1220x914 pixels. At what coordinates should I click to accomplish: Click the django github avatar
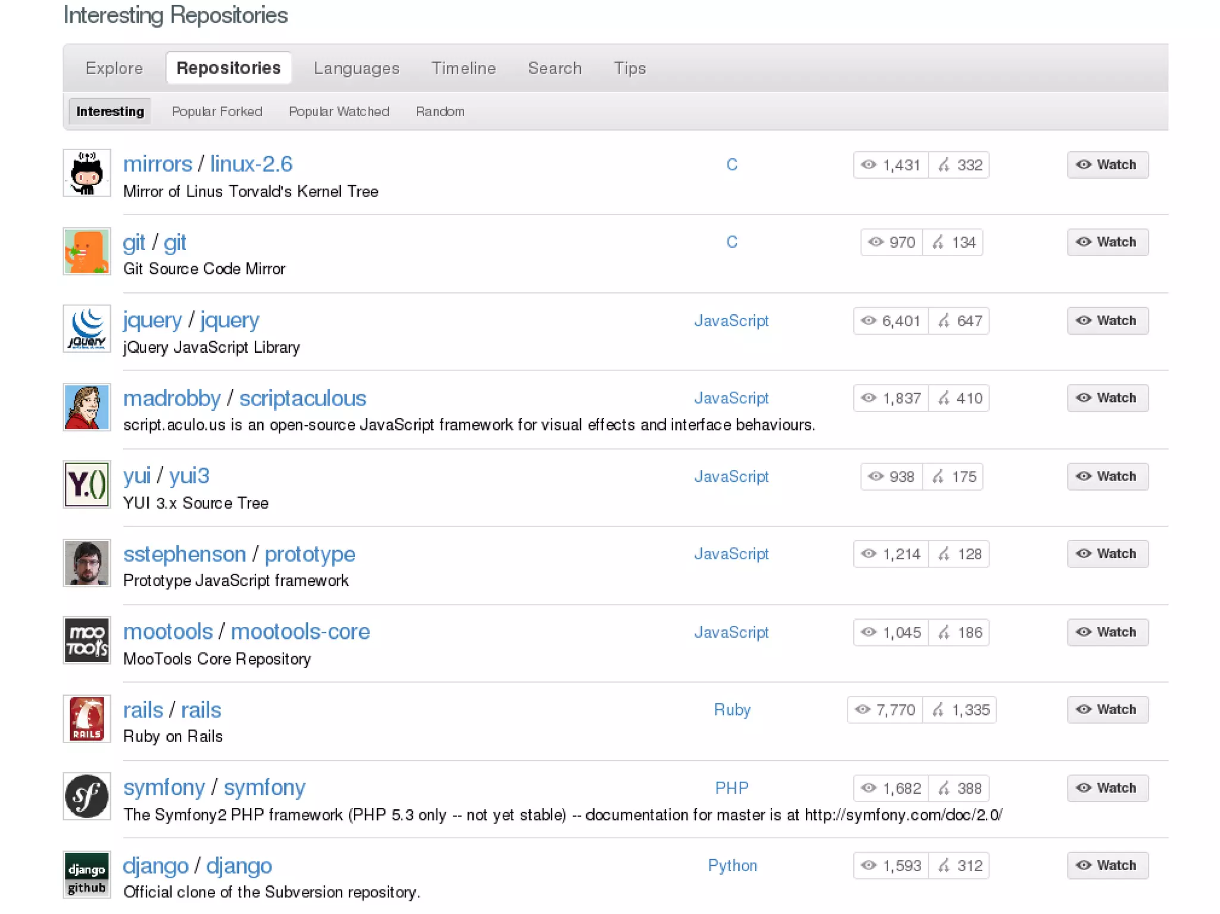click(x=86, y=874)
